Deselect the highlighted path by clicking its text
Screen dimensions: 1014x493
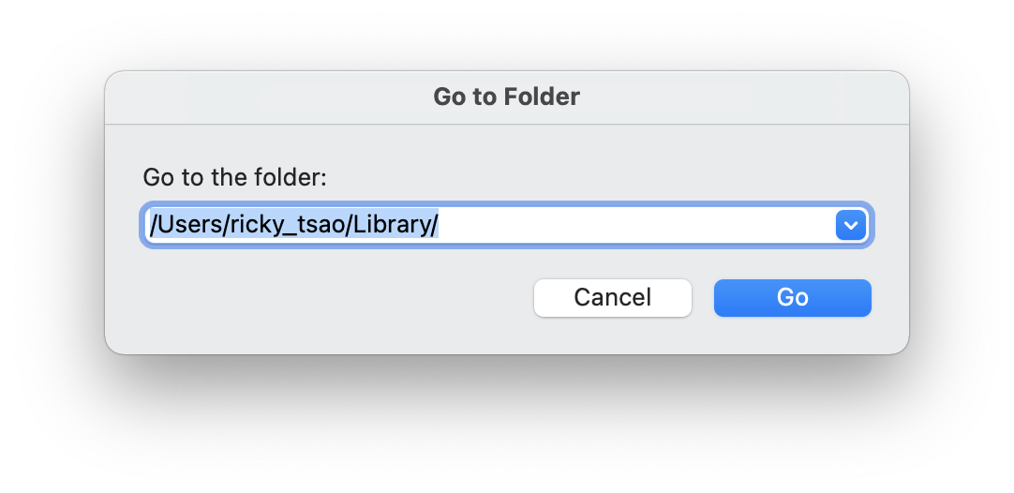294,225
